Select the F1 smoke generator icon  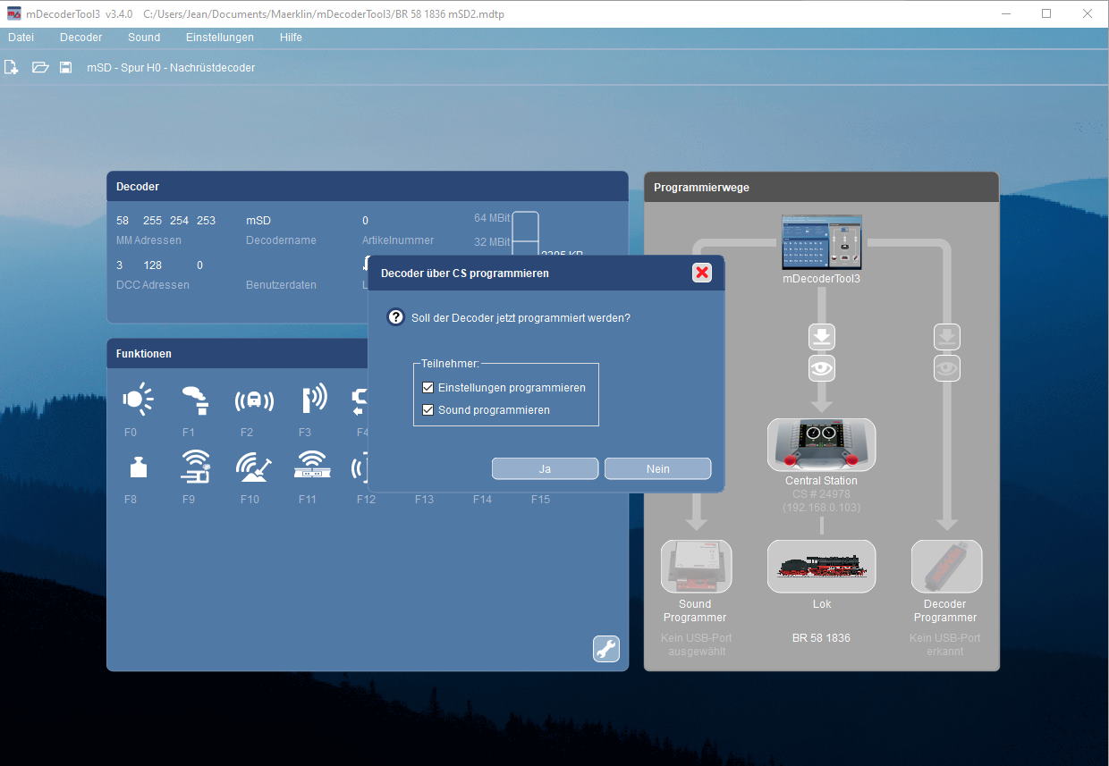(x=194, y=399)
